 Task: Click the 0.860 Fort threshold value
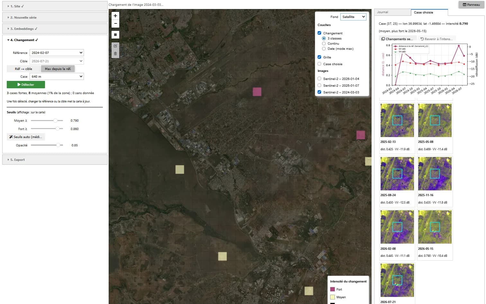(x=75, y=129)
